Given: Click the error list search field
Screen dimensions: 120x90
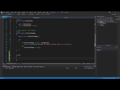Looking at the screenshot, I should 89,67.
